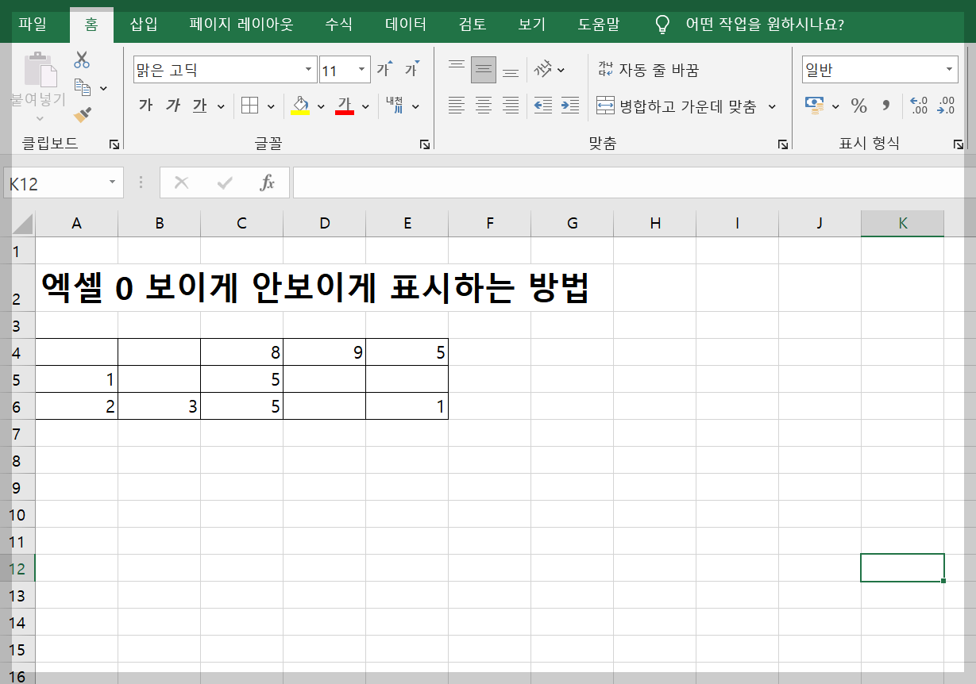Toggle bold formatting on selected cell
Screen dimensions: 976x684
145,106
